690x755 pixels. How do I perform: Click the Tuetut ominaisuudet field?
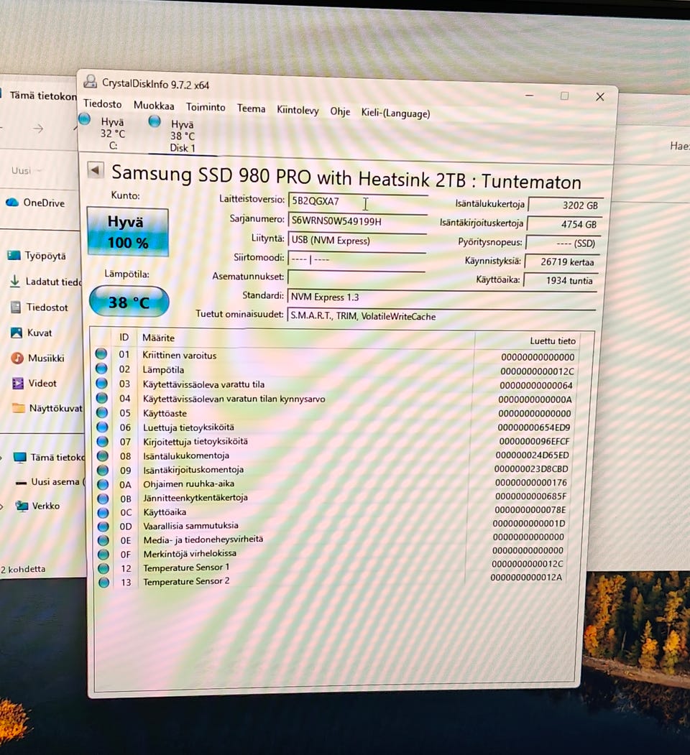(441, 316)
